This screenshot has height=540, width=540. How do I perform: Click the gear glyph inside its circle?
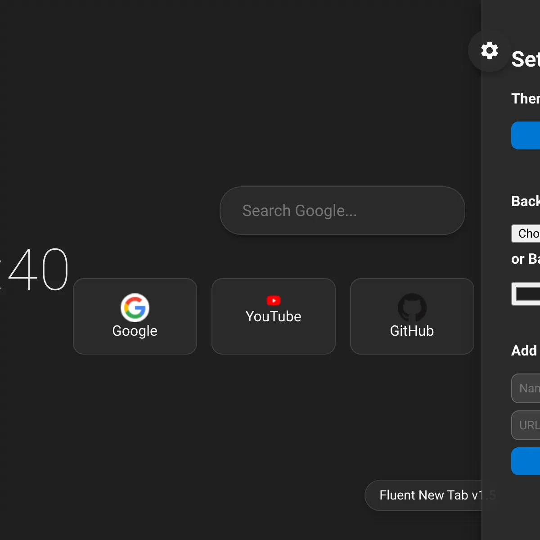pyautogui.click(x=489, y=50)
